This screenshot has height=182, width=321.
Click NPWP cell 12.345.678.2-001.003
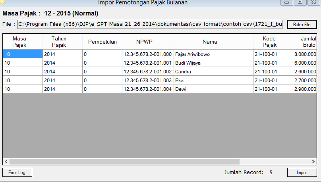pyautogui.click(x=148, y=80)
